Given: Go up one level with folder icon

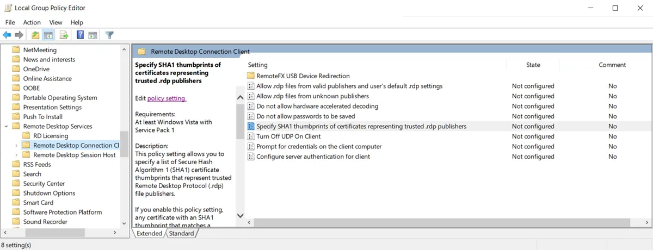Looking at the screenshot, I should [35, 35].
